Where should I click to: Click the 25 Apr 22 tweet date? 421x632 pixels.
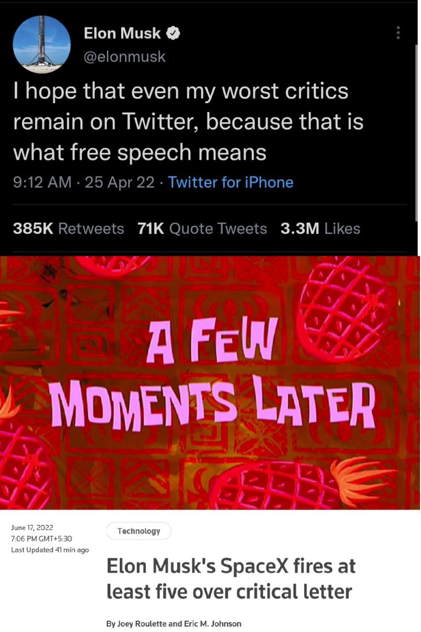click(x=119, y=182)
